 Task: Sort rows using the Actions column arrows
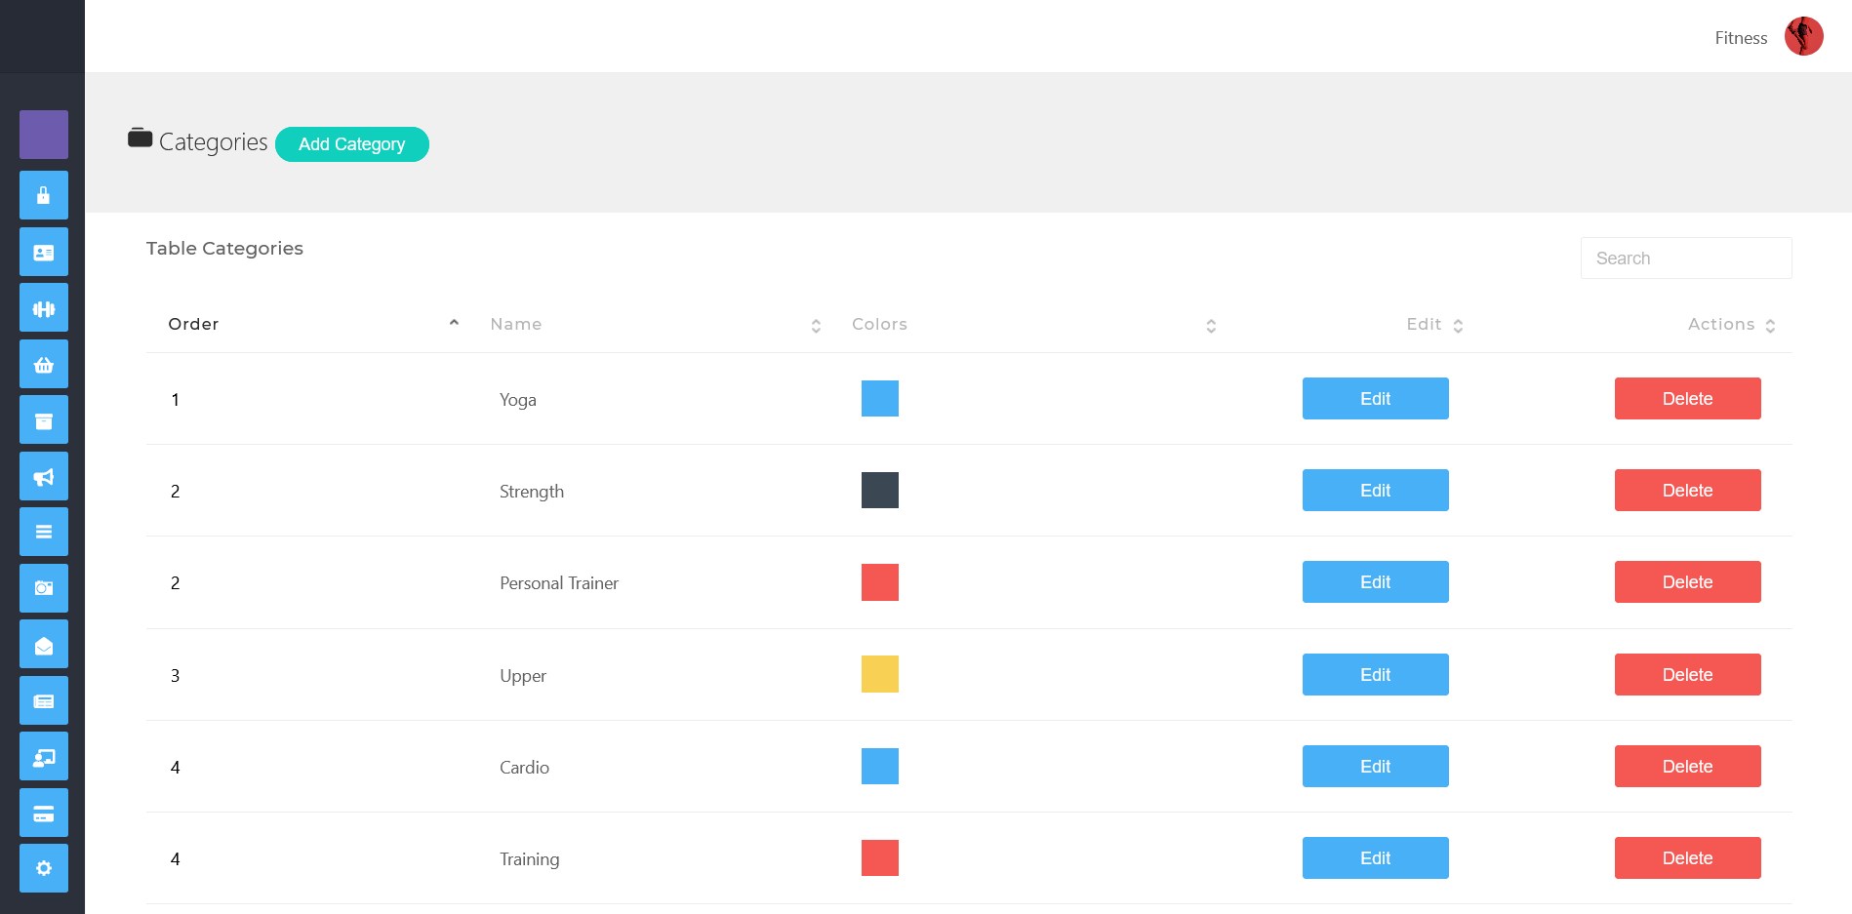pyautogui.click(x=1771, y=325)
